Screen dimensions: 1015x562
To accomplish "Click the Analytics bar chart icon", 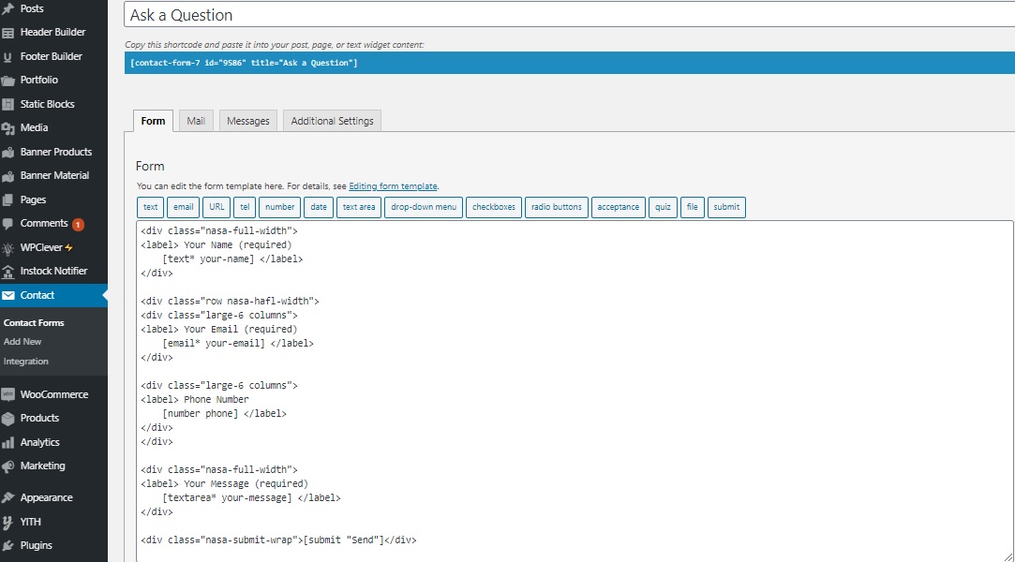I will [7, 442].
